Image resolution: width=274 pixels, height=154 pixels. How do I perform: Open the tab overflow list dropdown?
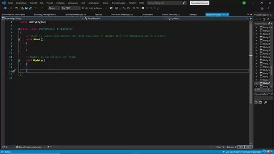248,15
